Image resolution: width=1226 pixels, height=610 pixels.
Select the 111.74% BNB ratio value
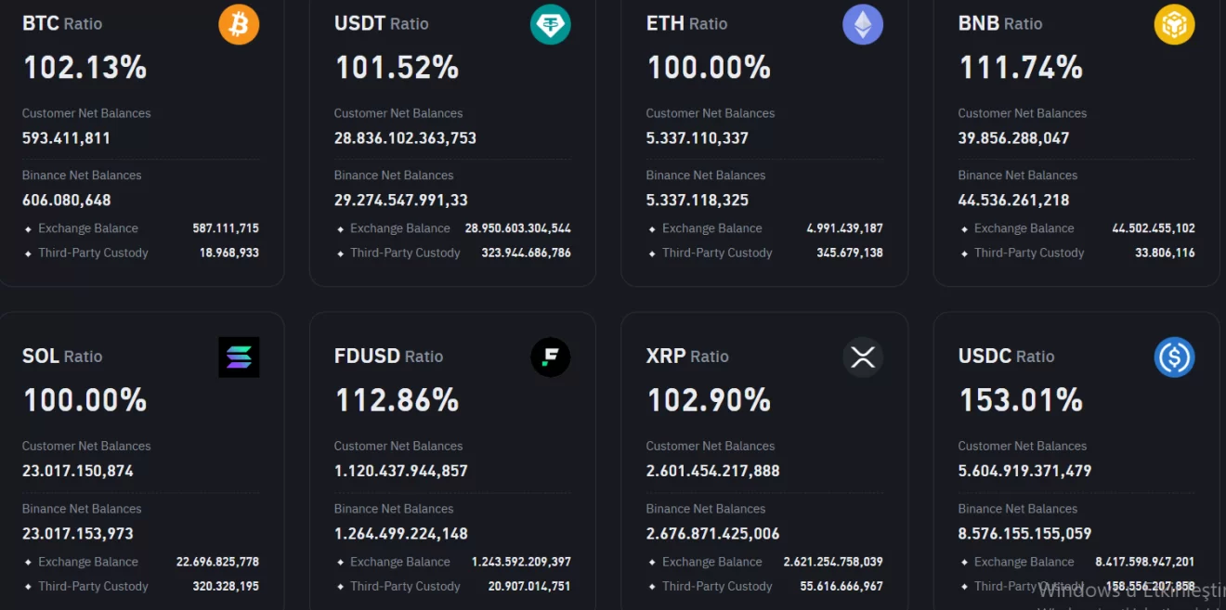pos(1020,68)
